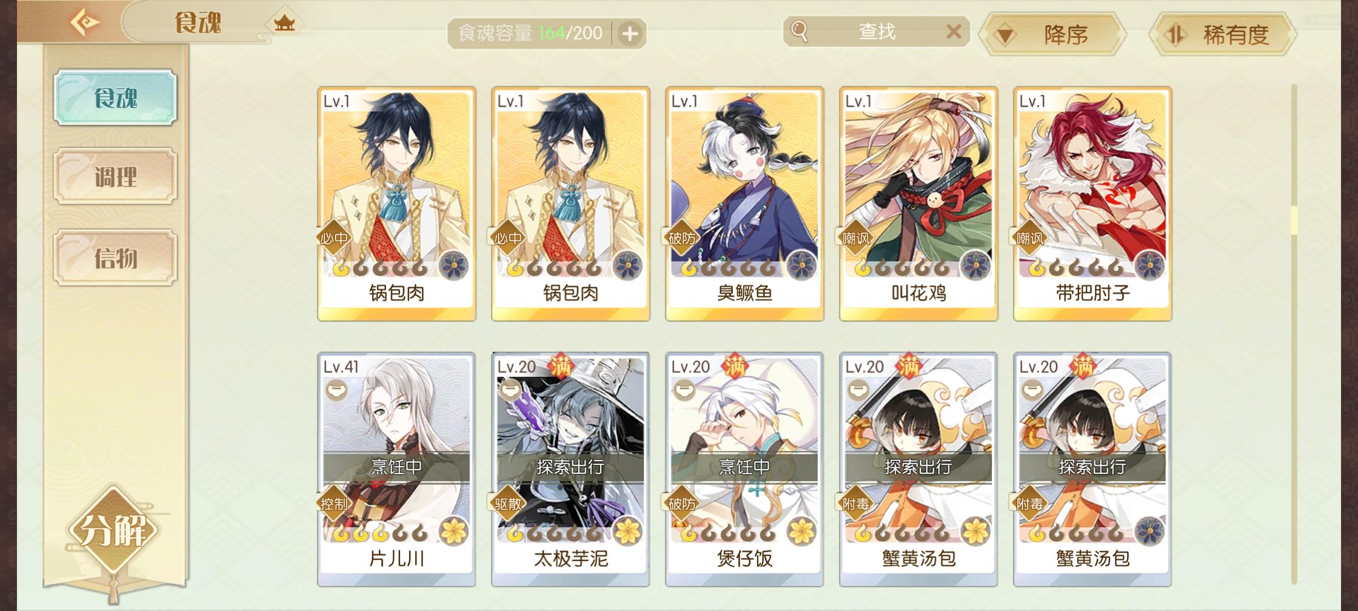Click the 带把肘子 card
Viewport: 1358px width, 611px height.
click(1093, 204)
